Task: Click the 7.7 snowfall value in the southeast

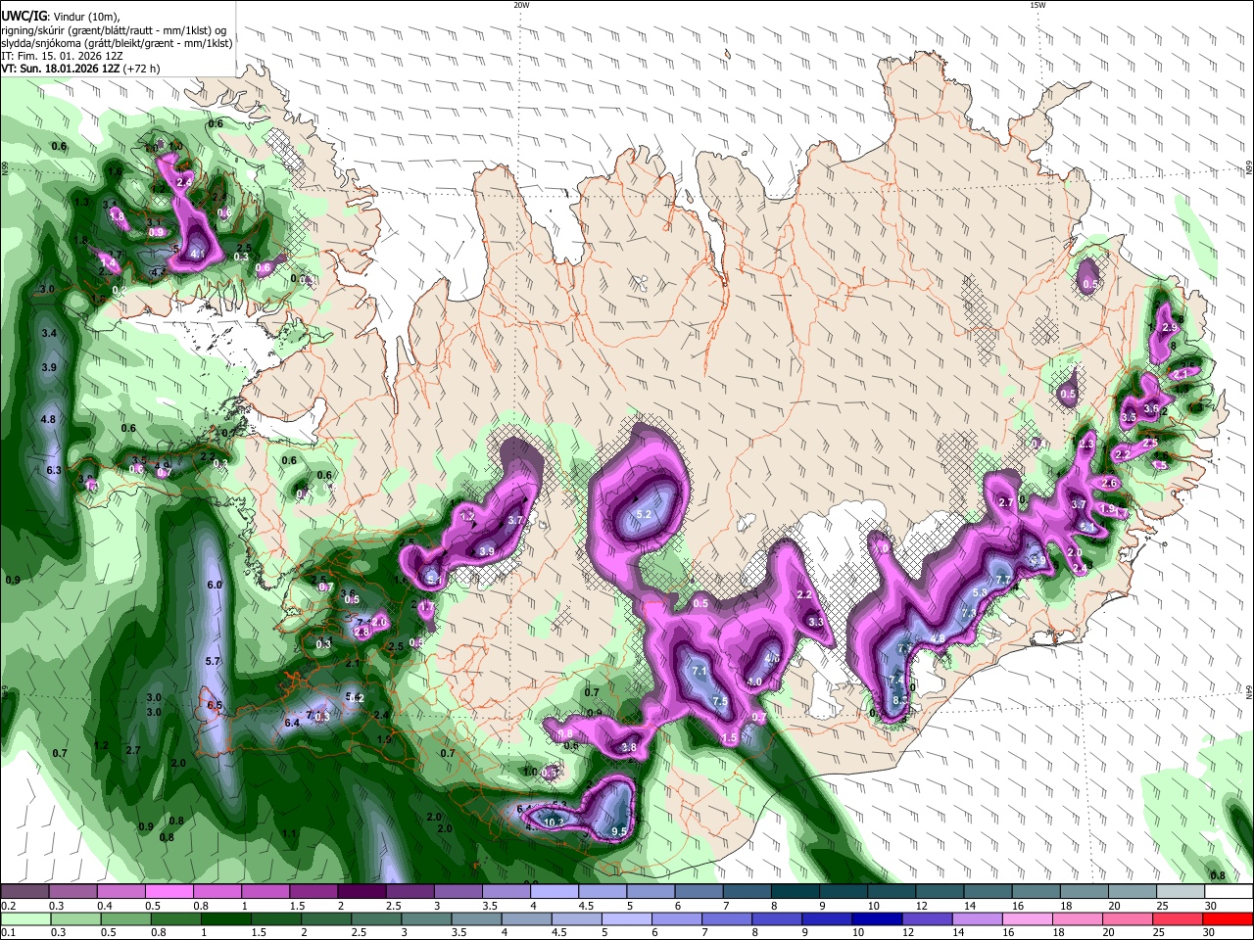Action: [x=1002, y=580]
